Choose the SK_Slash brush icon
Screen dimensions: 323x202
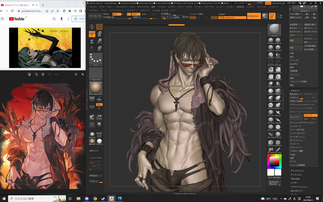click(x=271, y=120)
